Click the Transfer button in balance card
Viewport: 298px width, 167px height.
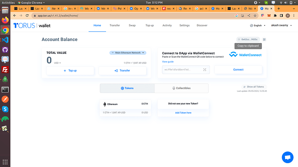pyautogui.click(x=122, y=71)
